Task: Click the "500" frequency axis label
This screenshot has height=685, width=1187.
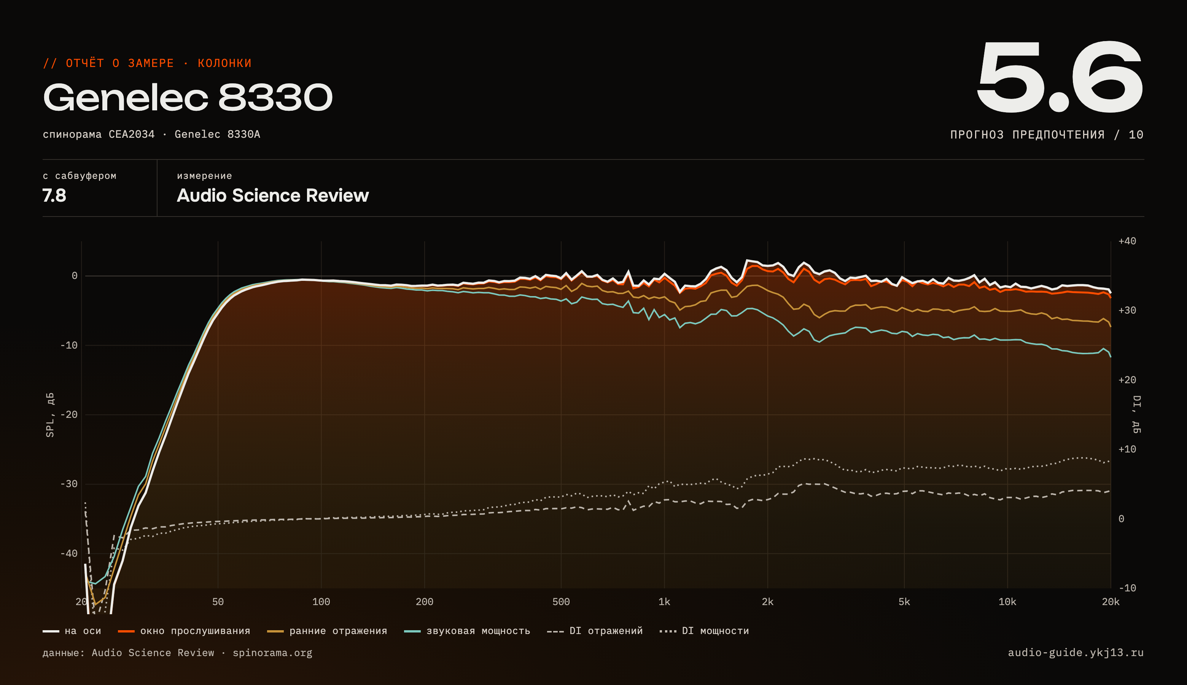Action: 561,602
